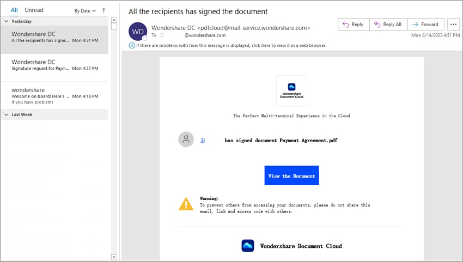
Task: Forward this email
Action: [426, 25]
